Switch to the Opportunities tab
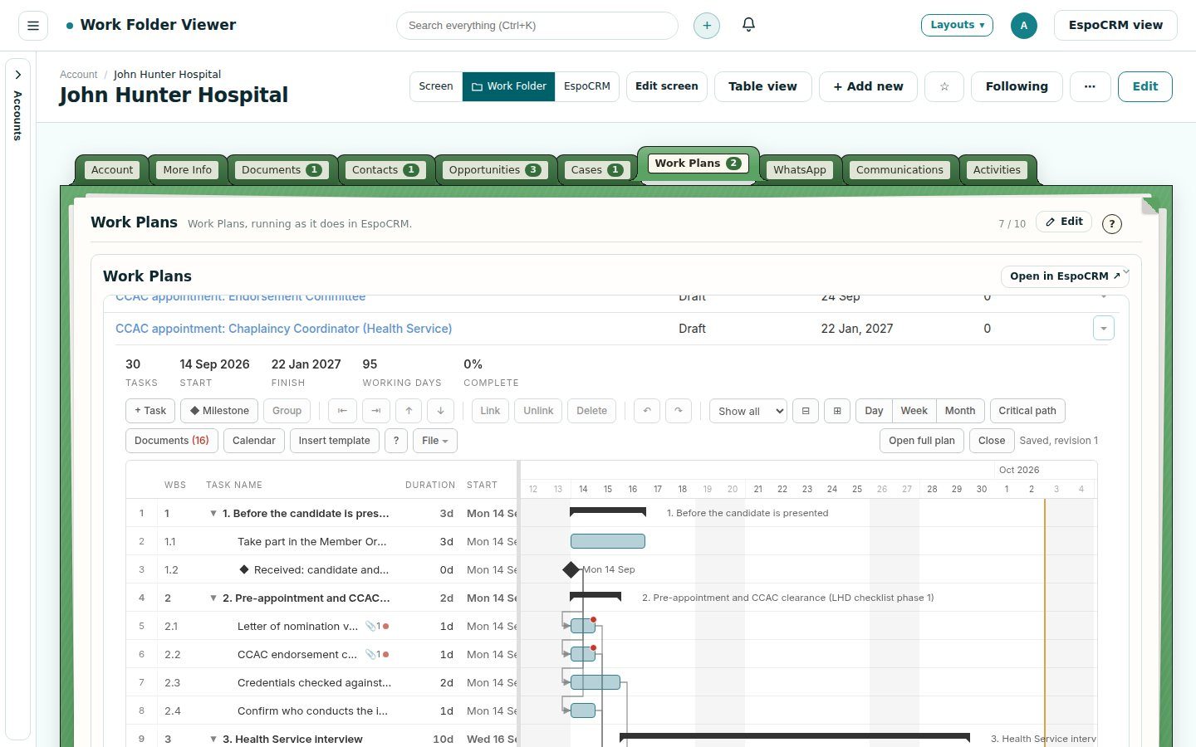This screenshot has width=1196, height=747. (494, 170)
